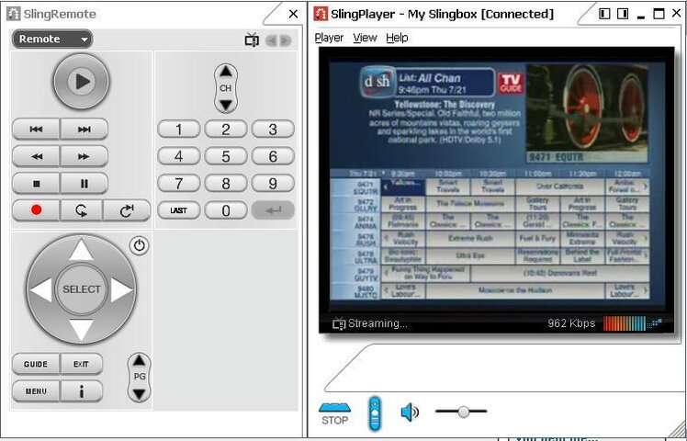Tap number 2 on the keypad

[226, 130]
